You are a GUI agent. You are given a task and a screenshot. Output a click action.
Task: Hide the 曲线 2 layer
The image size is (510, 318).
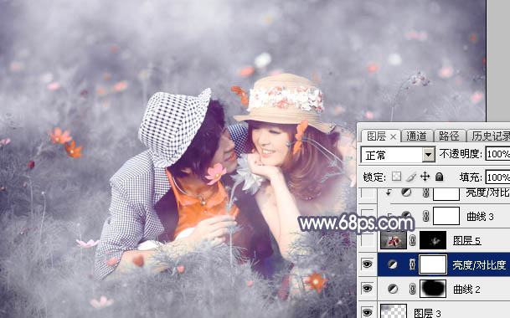click(367, 289)
